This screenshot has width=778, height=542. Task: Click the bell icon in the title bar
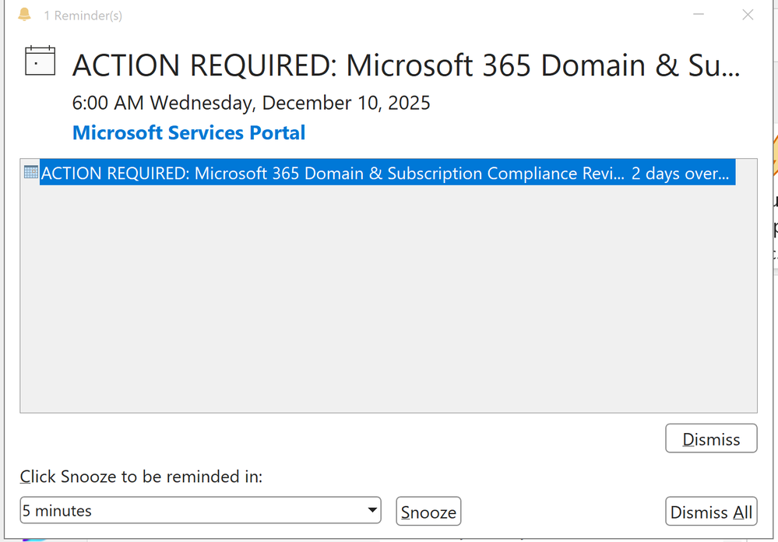(25, 15)
